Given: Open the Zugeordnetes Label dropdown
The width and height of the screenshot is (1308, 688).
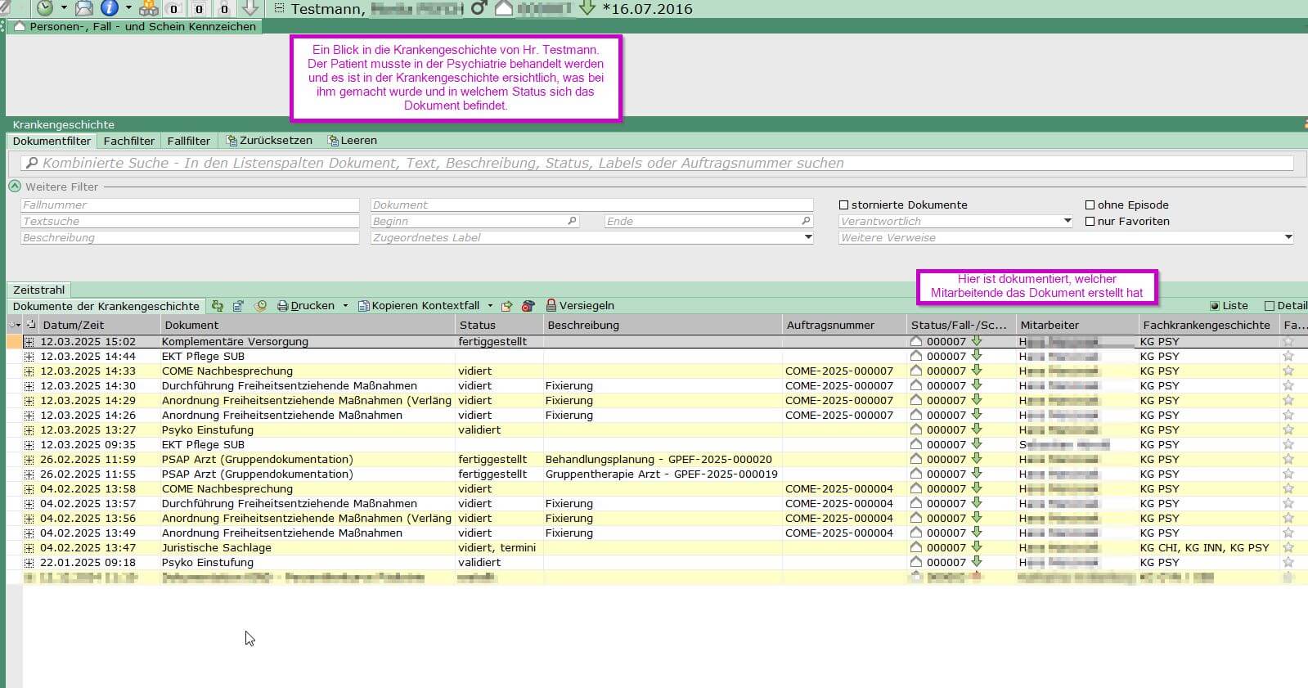Looking at the screenshot, I should click(808, 237).
